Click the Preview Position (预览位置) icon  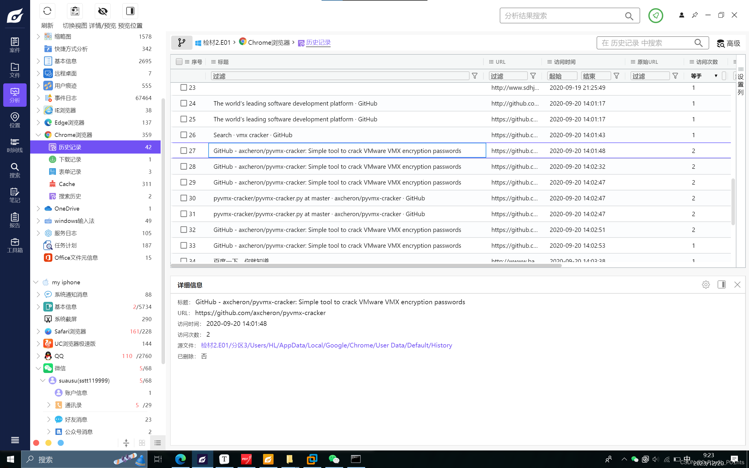130,11
